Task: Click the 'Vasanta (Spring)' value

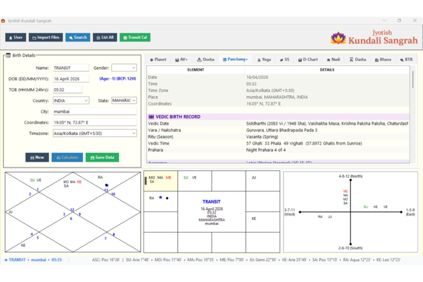Action: coord(262,137)
